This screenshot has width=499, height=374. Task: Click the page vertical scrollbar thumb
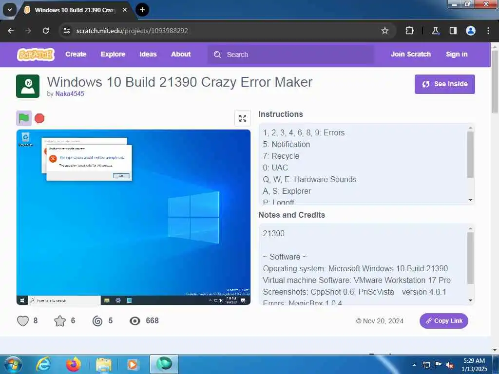(x=495, y=81)
